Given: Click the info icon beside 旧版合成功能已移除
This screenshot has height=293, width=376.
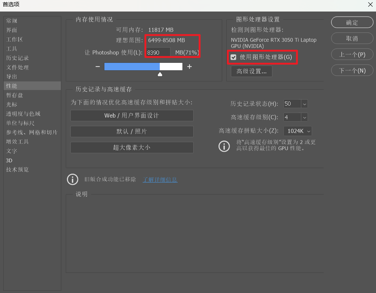Looking at the screenshot, I should [73, 180].
